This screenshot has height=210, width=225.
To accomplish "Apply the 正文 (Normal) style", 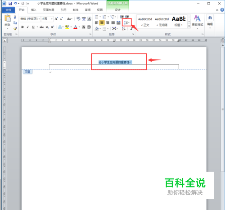I will tap(145, 22).
